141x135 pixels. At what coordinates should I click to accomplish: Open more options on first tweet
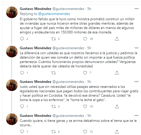click(136, 8)
